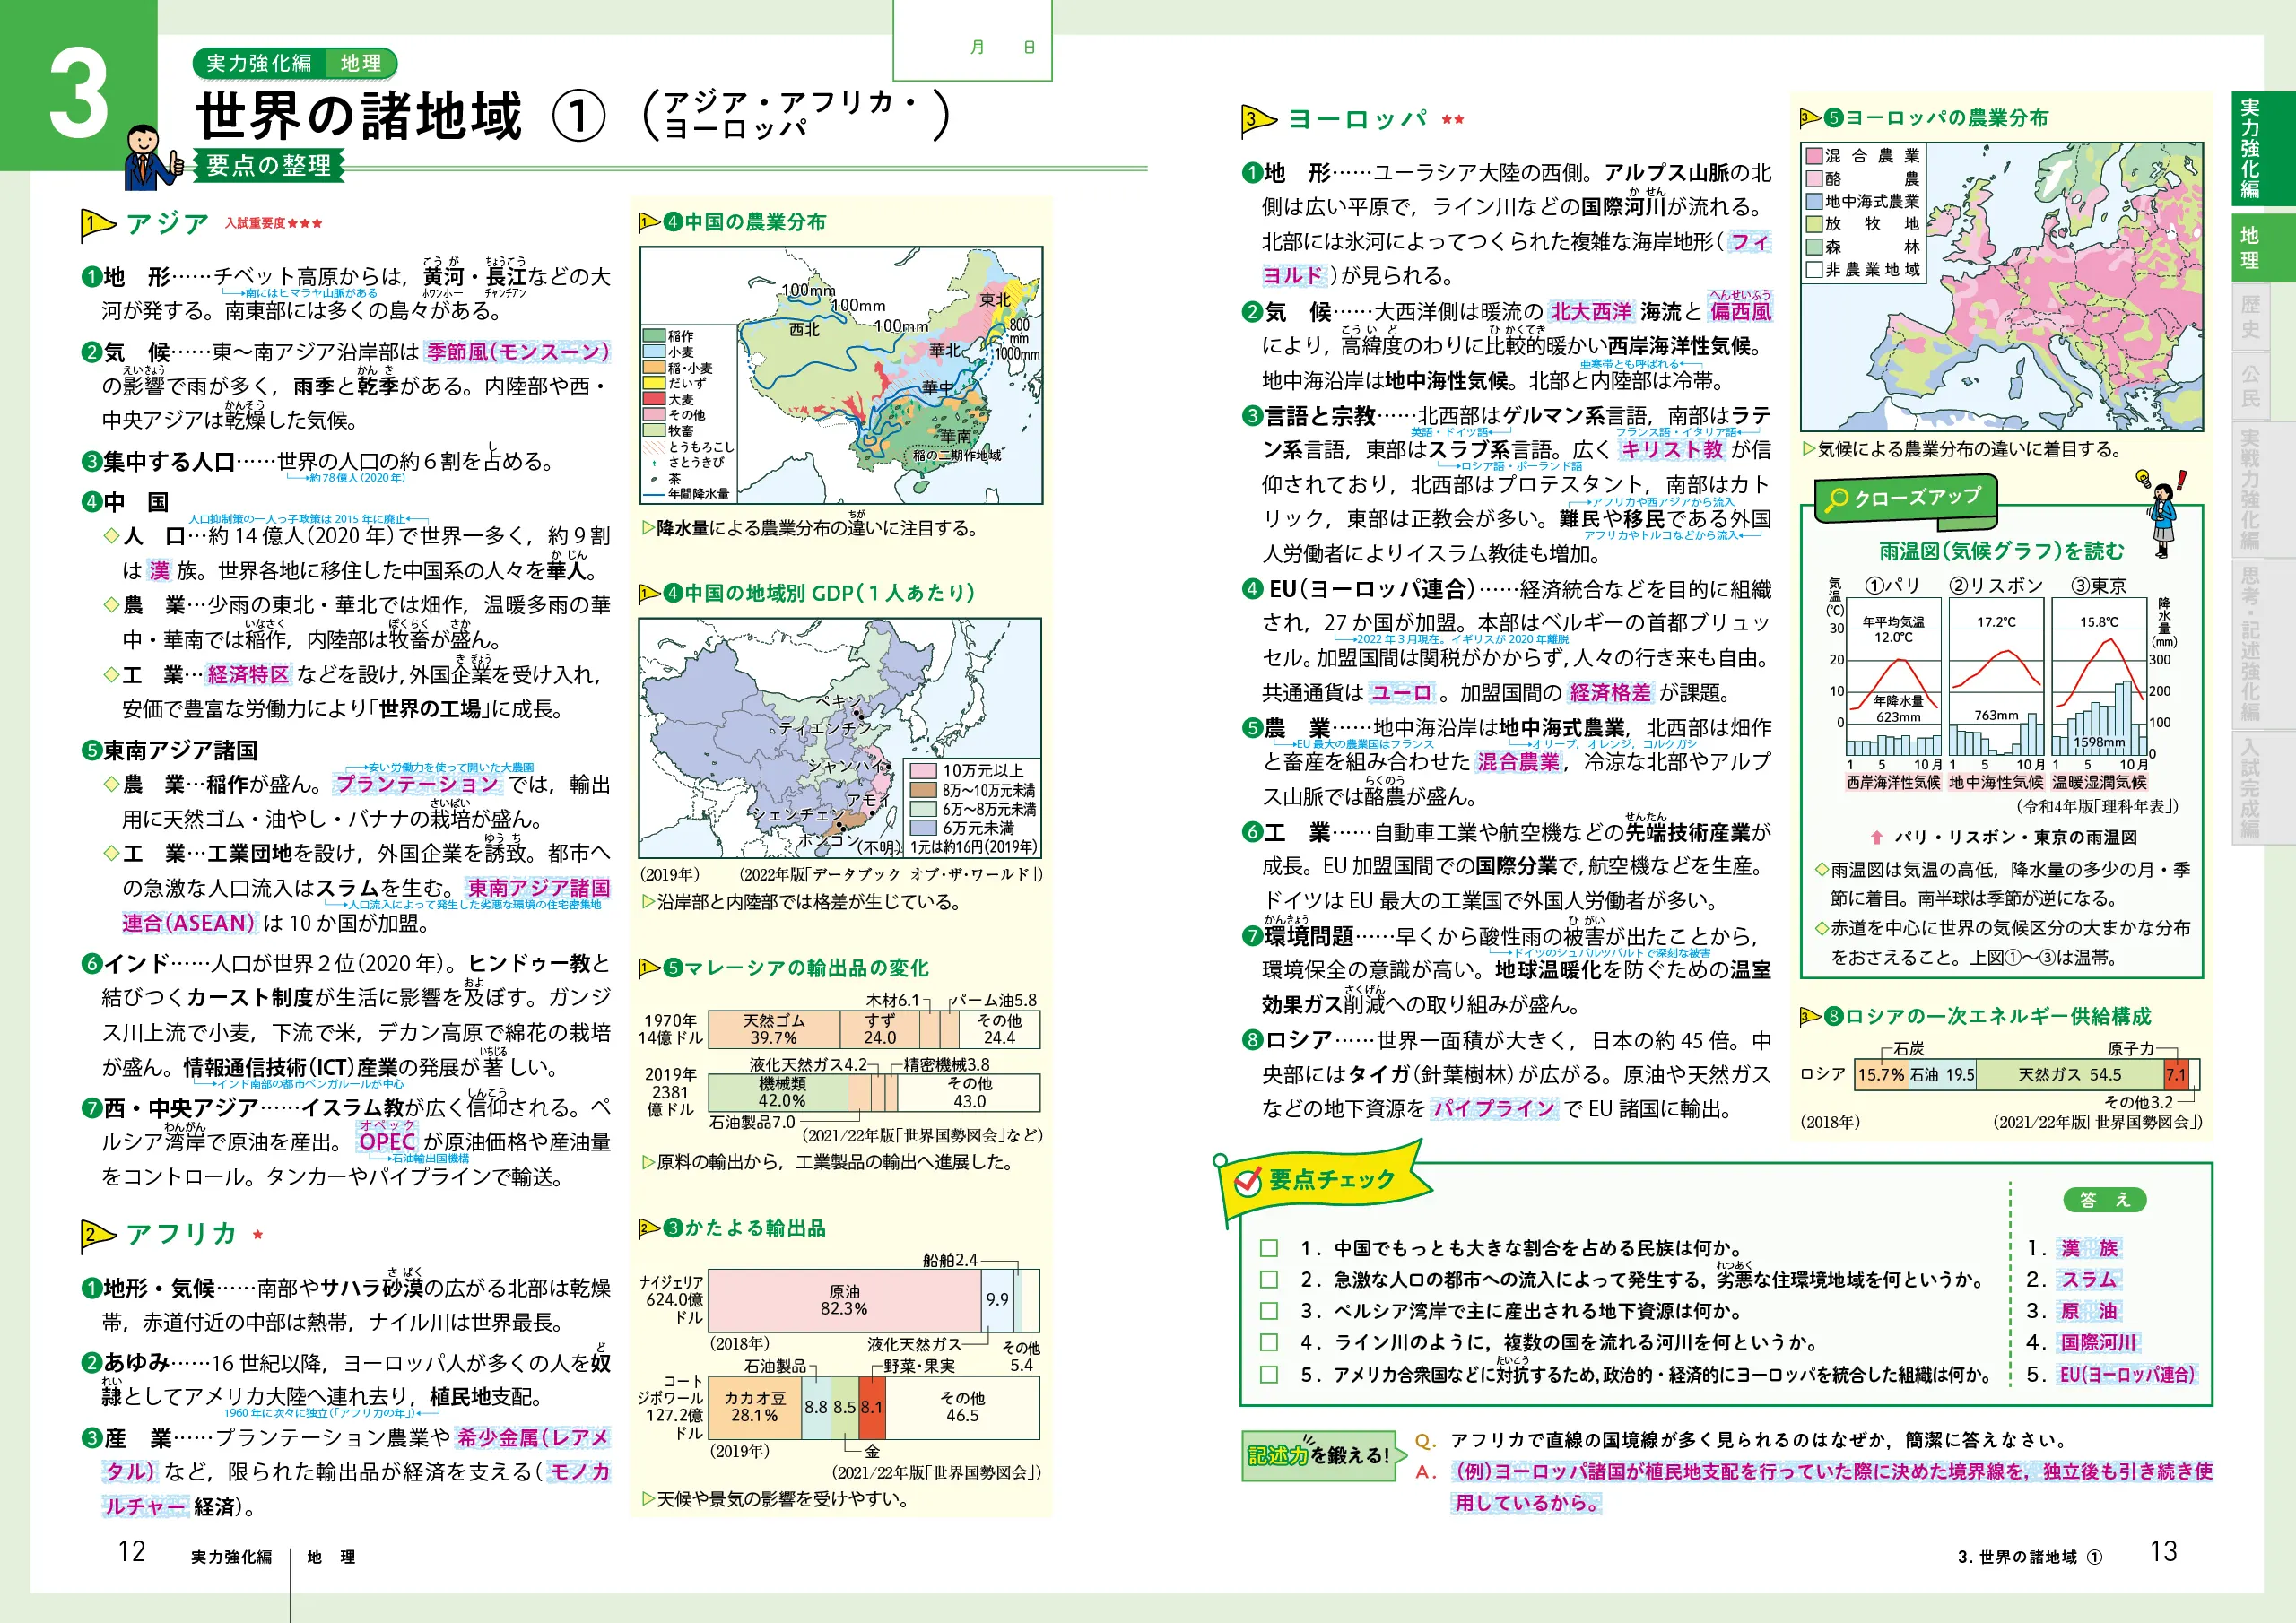2296x1623 pixels.
Task: Click the 稲作 green legend swatch
Action: (x=654, y=336)
